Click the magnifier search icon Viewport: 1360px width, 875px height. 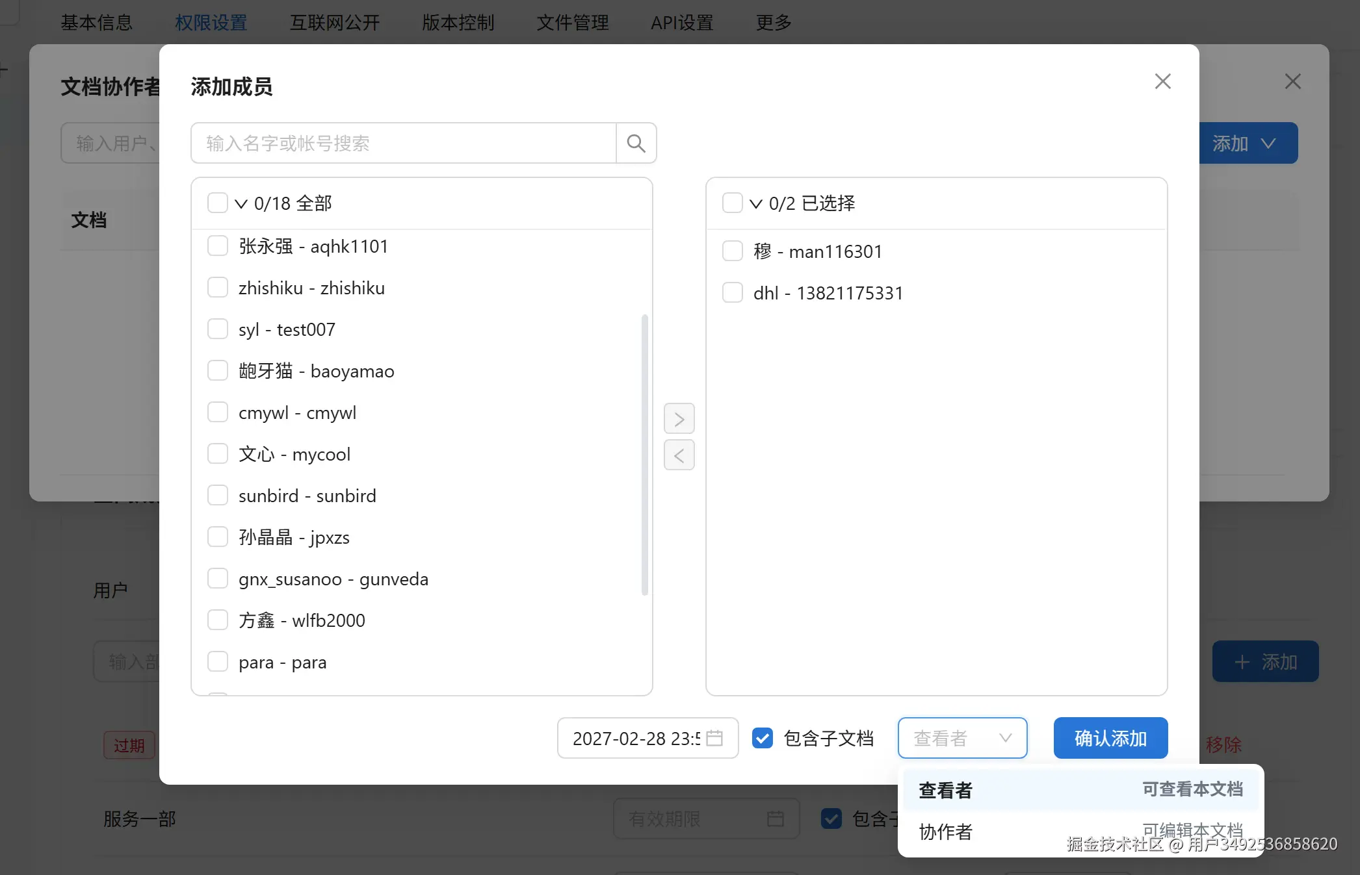click(x=636, y=143)
